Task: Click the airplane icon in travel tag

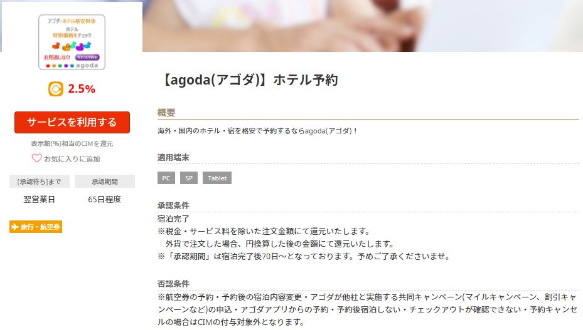Action: 15,227
